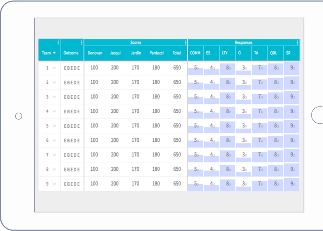Expand team row 4 chevron
Screen dimensions: 323x231
point(54,112)
